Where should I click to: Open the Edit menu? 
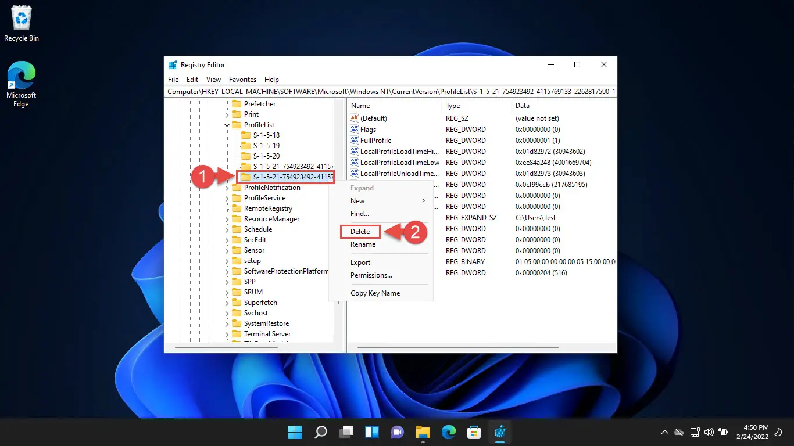[x=192, y=80]
